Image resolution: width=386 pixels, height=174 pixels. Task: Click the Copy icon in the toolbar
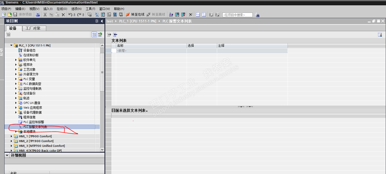tap(51, 15)
